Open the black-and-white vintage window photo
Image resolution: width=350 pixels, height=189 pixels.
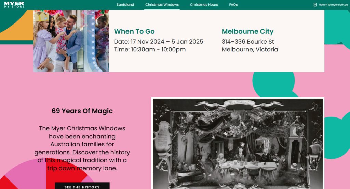coord(238,143)
